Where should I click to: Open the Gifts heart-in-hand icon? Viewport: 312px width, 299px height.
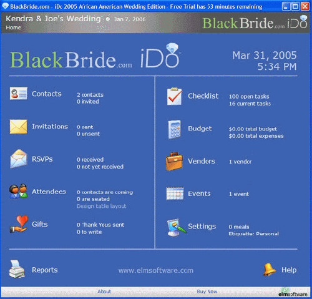19,224
